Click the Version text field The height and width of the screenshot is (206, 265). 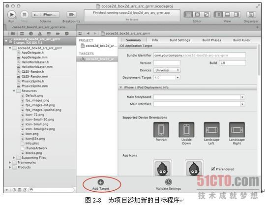[x=167, y=63]
